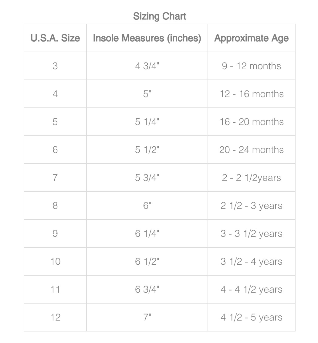
Task: Click the 4 3/4" insole measurement
Action: 147,66
